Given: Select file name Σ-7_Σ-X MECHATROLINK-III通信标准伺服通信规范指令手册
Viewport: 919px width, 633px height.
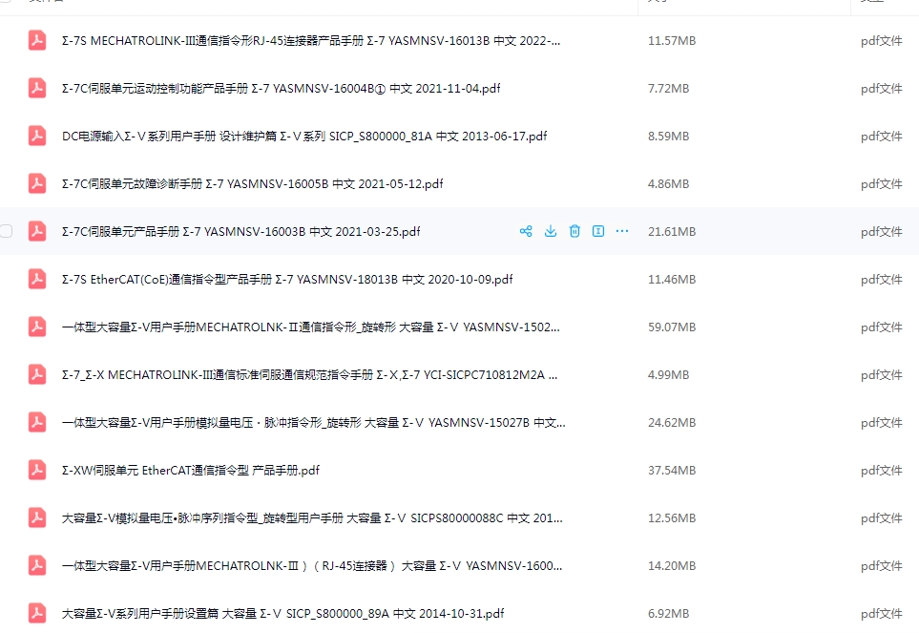Looking at the screenshot, I should 310,375.
